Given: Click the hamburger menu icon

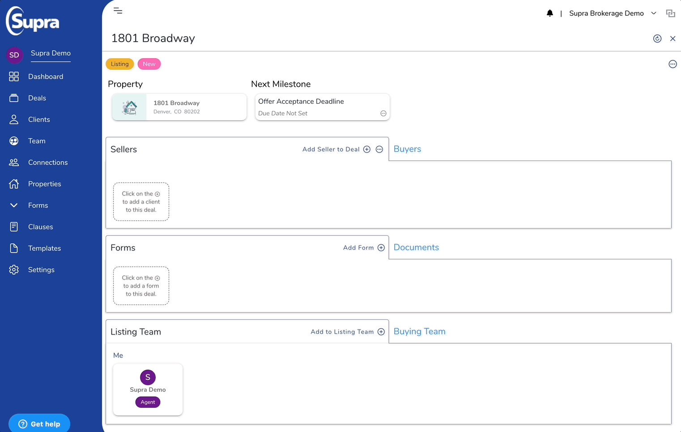Looking at the screenshot, I should [118, 10].
